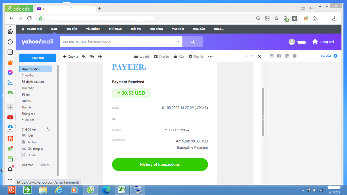Close the opened email with X

(259, 56)
